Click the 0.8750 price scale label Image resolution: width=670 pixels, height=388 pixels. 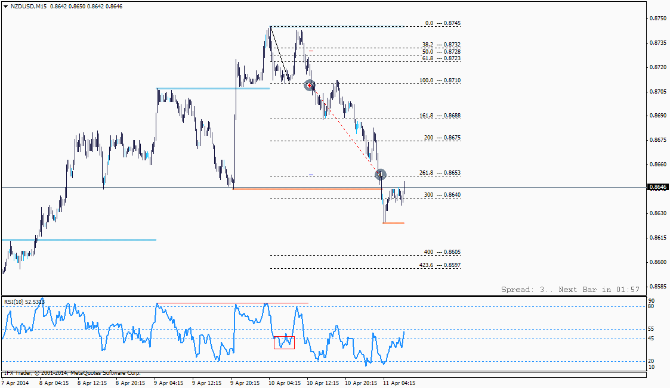(x=658, y=18)
